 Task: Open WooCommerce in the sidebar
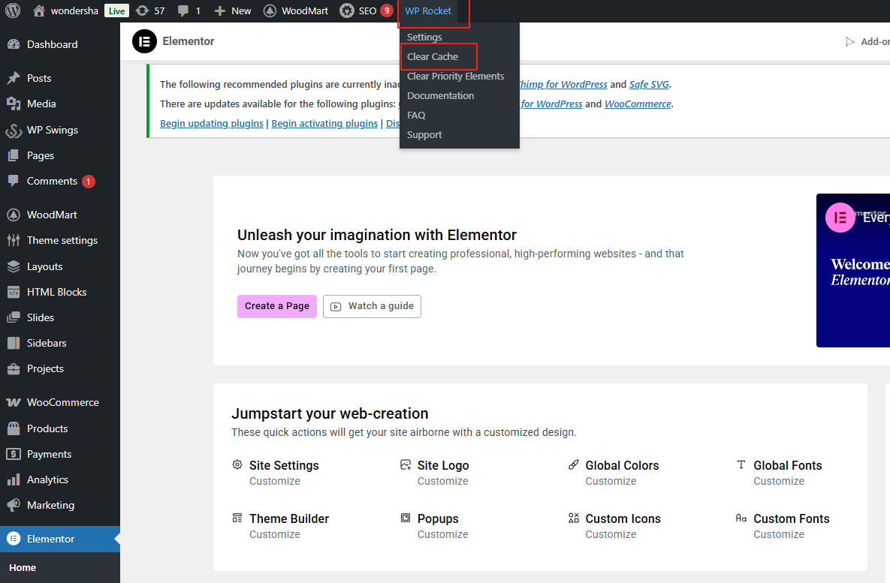[x=62, y=402]
